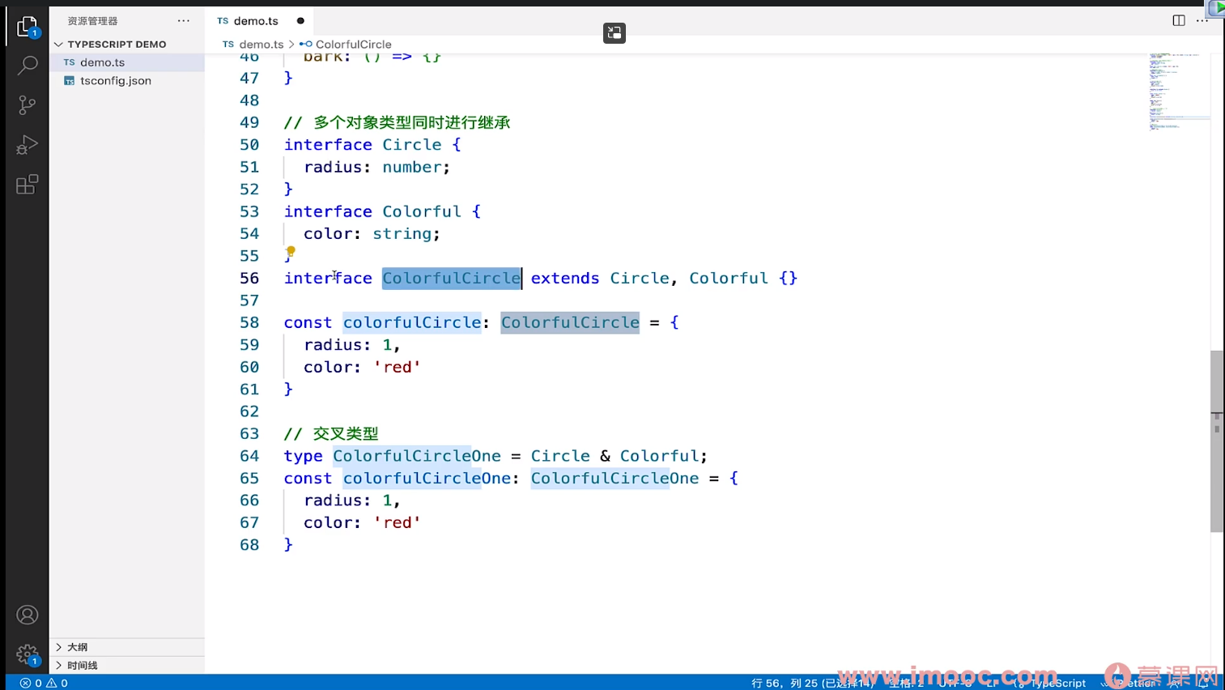Click the line and column status entry
Viewport: 1225px width, 690px height.
coord(813,683)
